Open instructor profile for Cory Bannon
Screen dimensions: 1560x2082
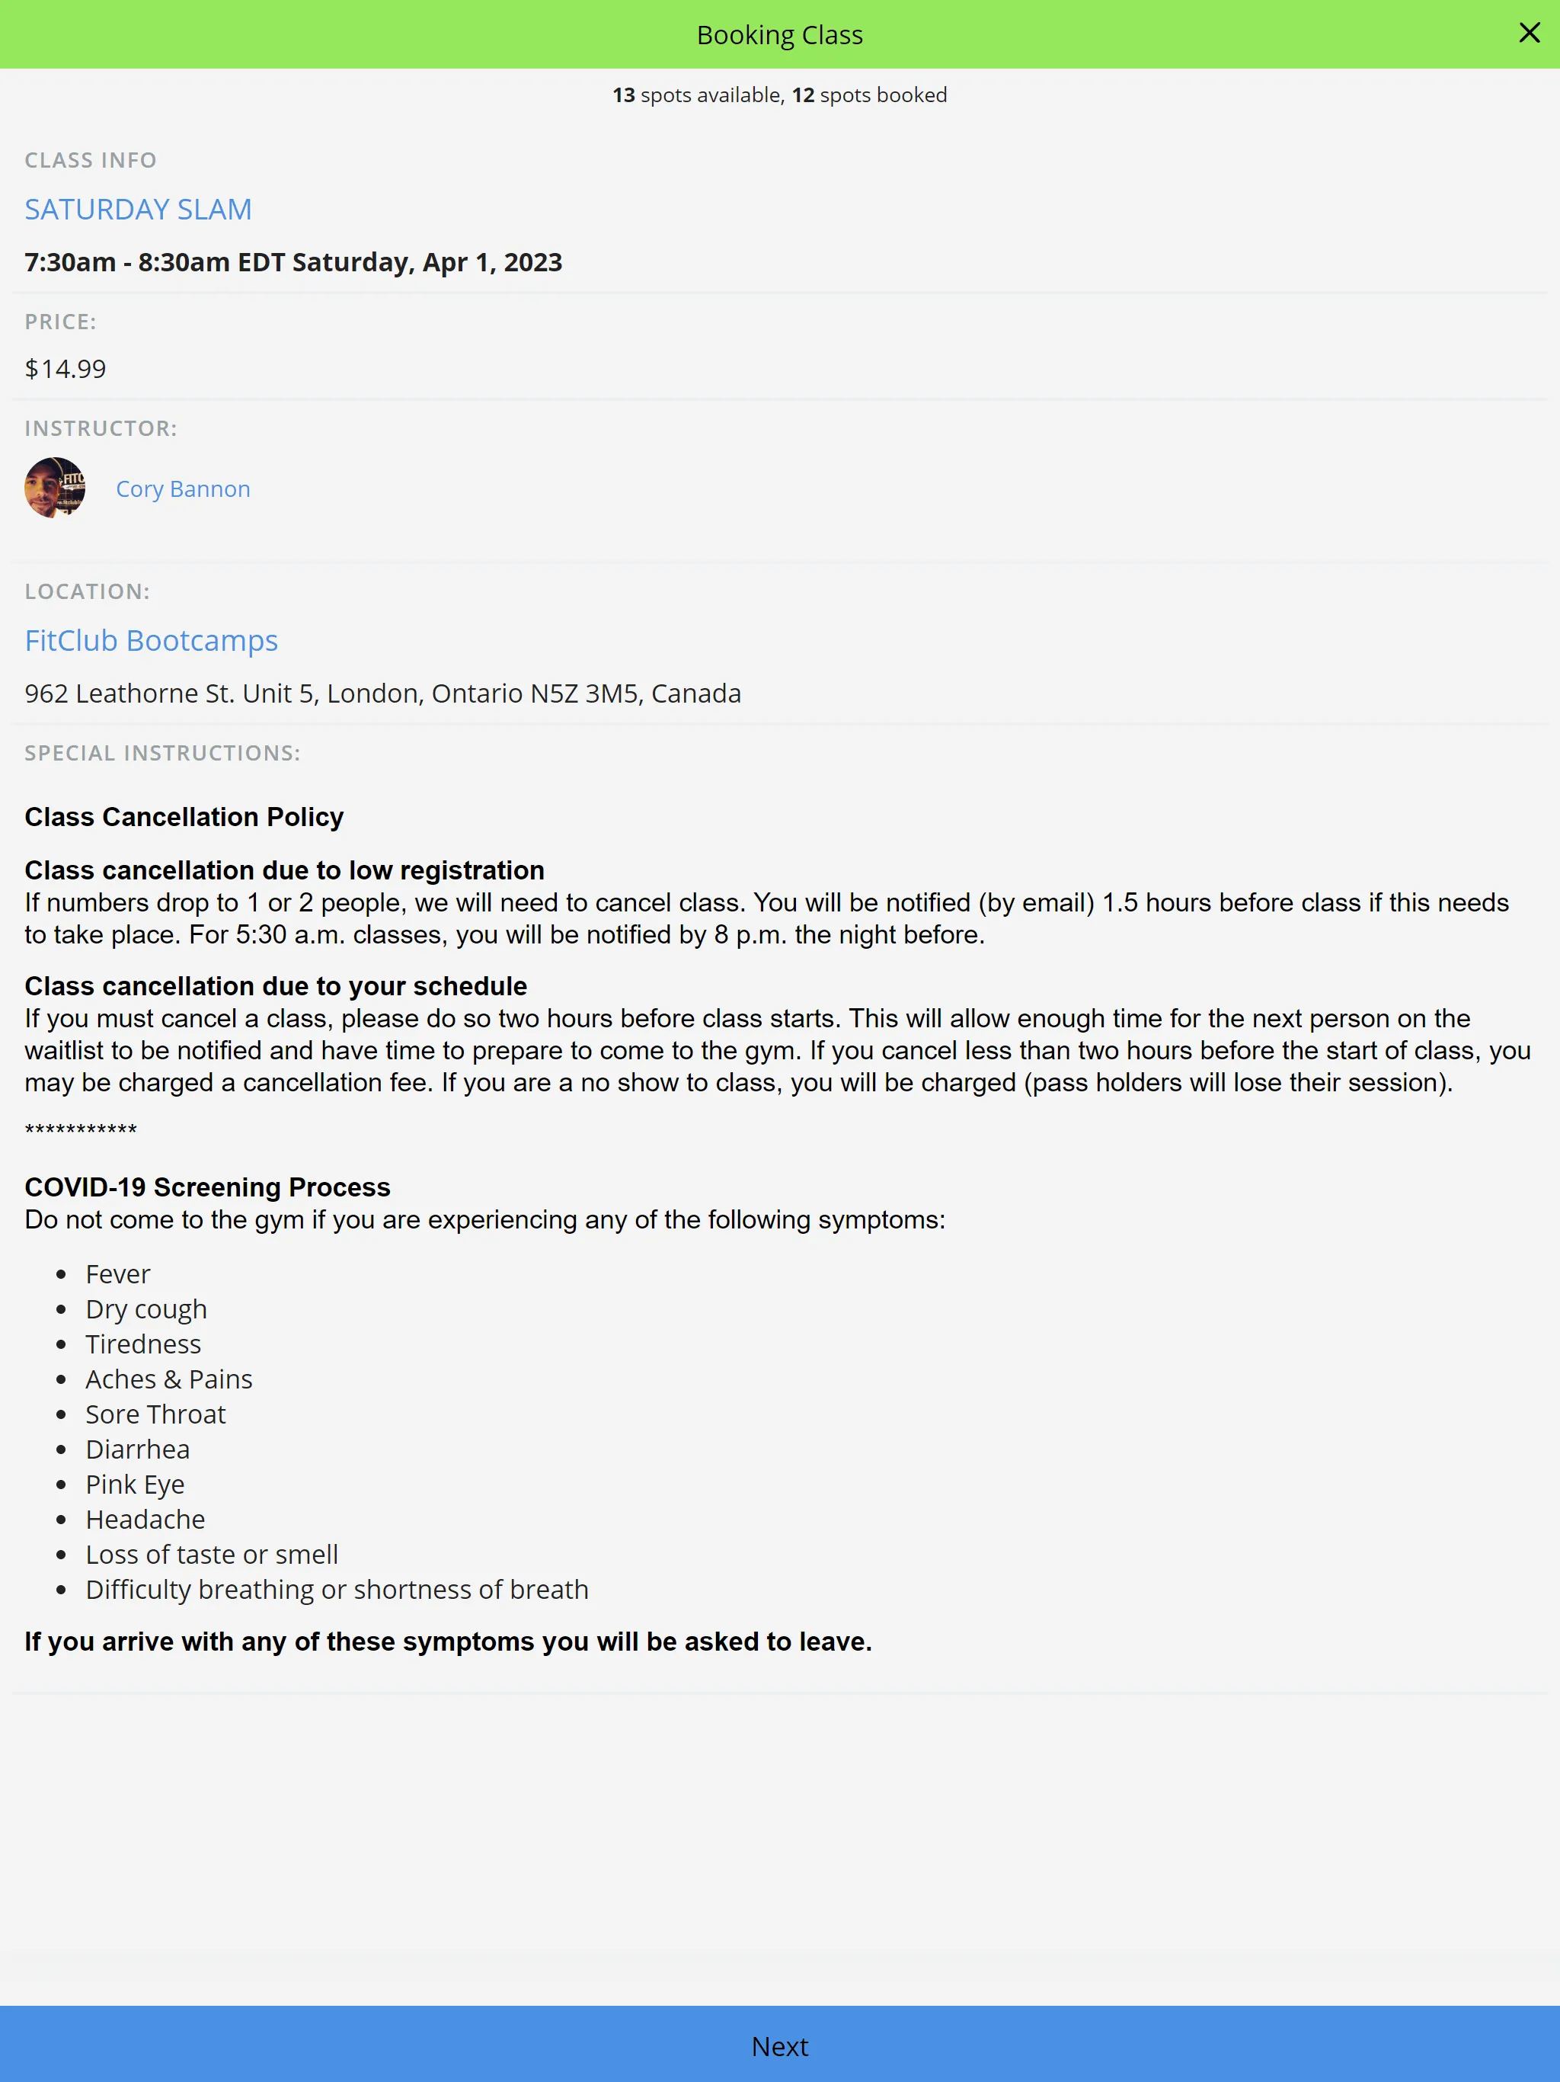(184, 487)
